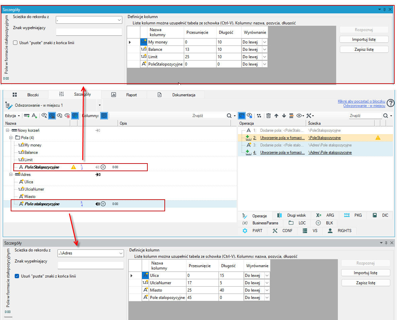Collapse the Nowy korzeń tree node

(8, 130)
